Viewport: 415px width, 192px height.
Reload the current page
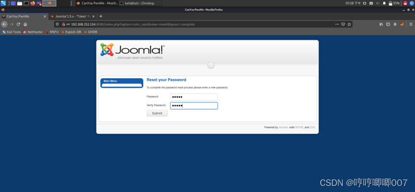[x=19, y=24]
